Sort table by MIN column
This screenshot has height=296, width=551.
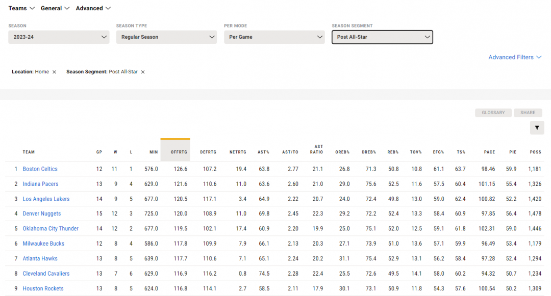(x=154, y=152)
